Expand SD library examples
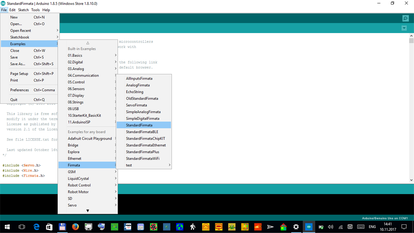The image size is (414, 233). [88, 198]
